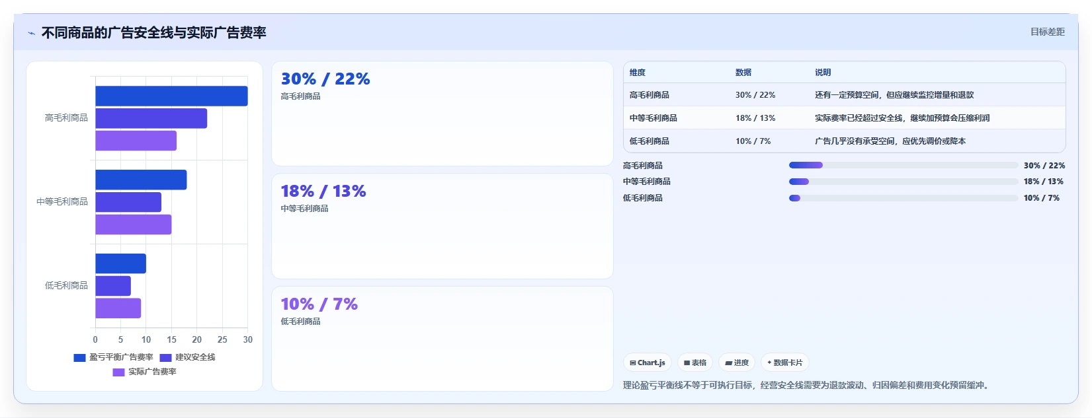
Task: Click the note 还有一定预算空间，但应继续监控增量和退款
Action: pos(894,95)
